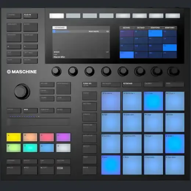Tap the SELECT button
This screenshot has width=191, height=191.
click(x=90, y=149)
